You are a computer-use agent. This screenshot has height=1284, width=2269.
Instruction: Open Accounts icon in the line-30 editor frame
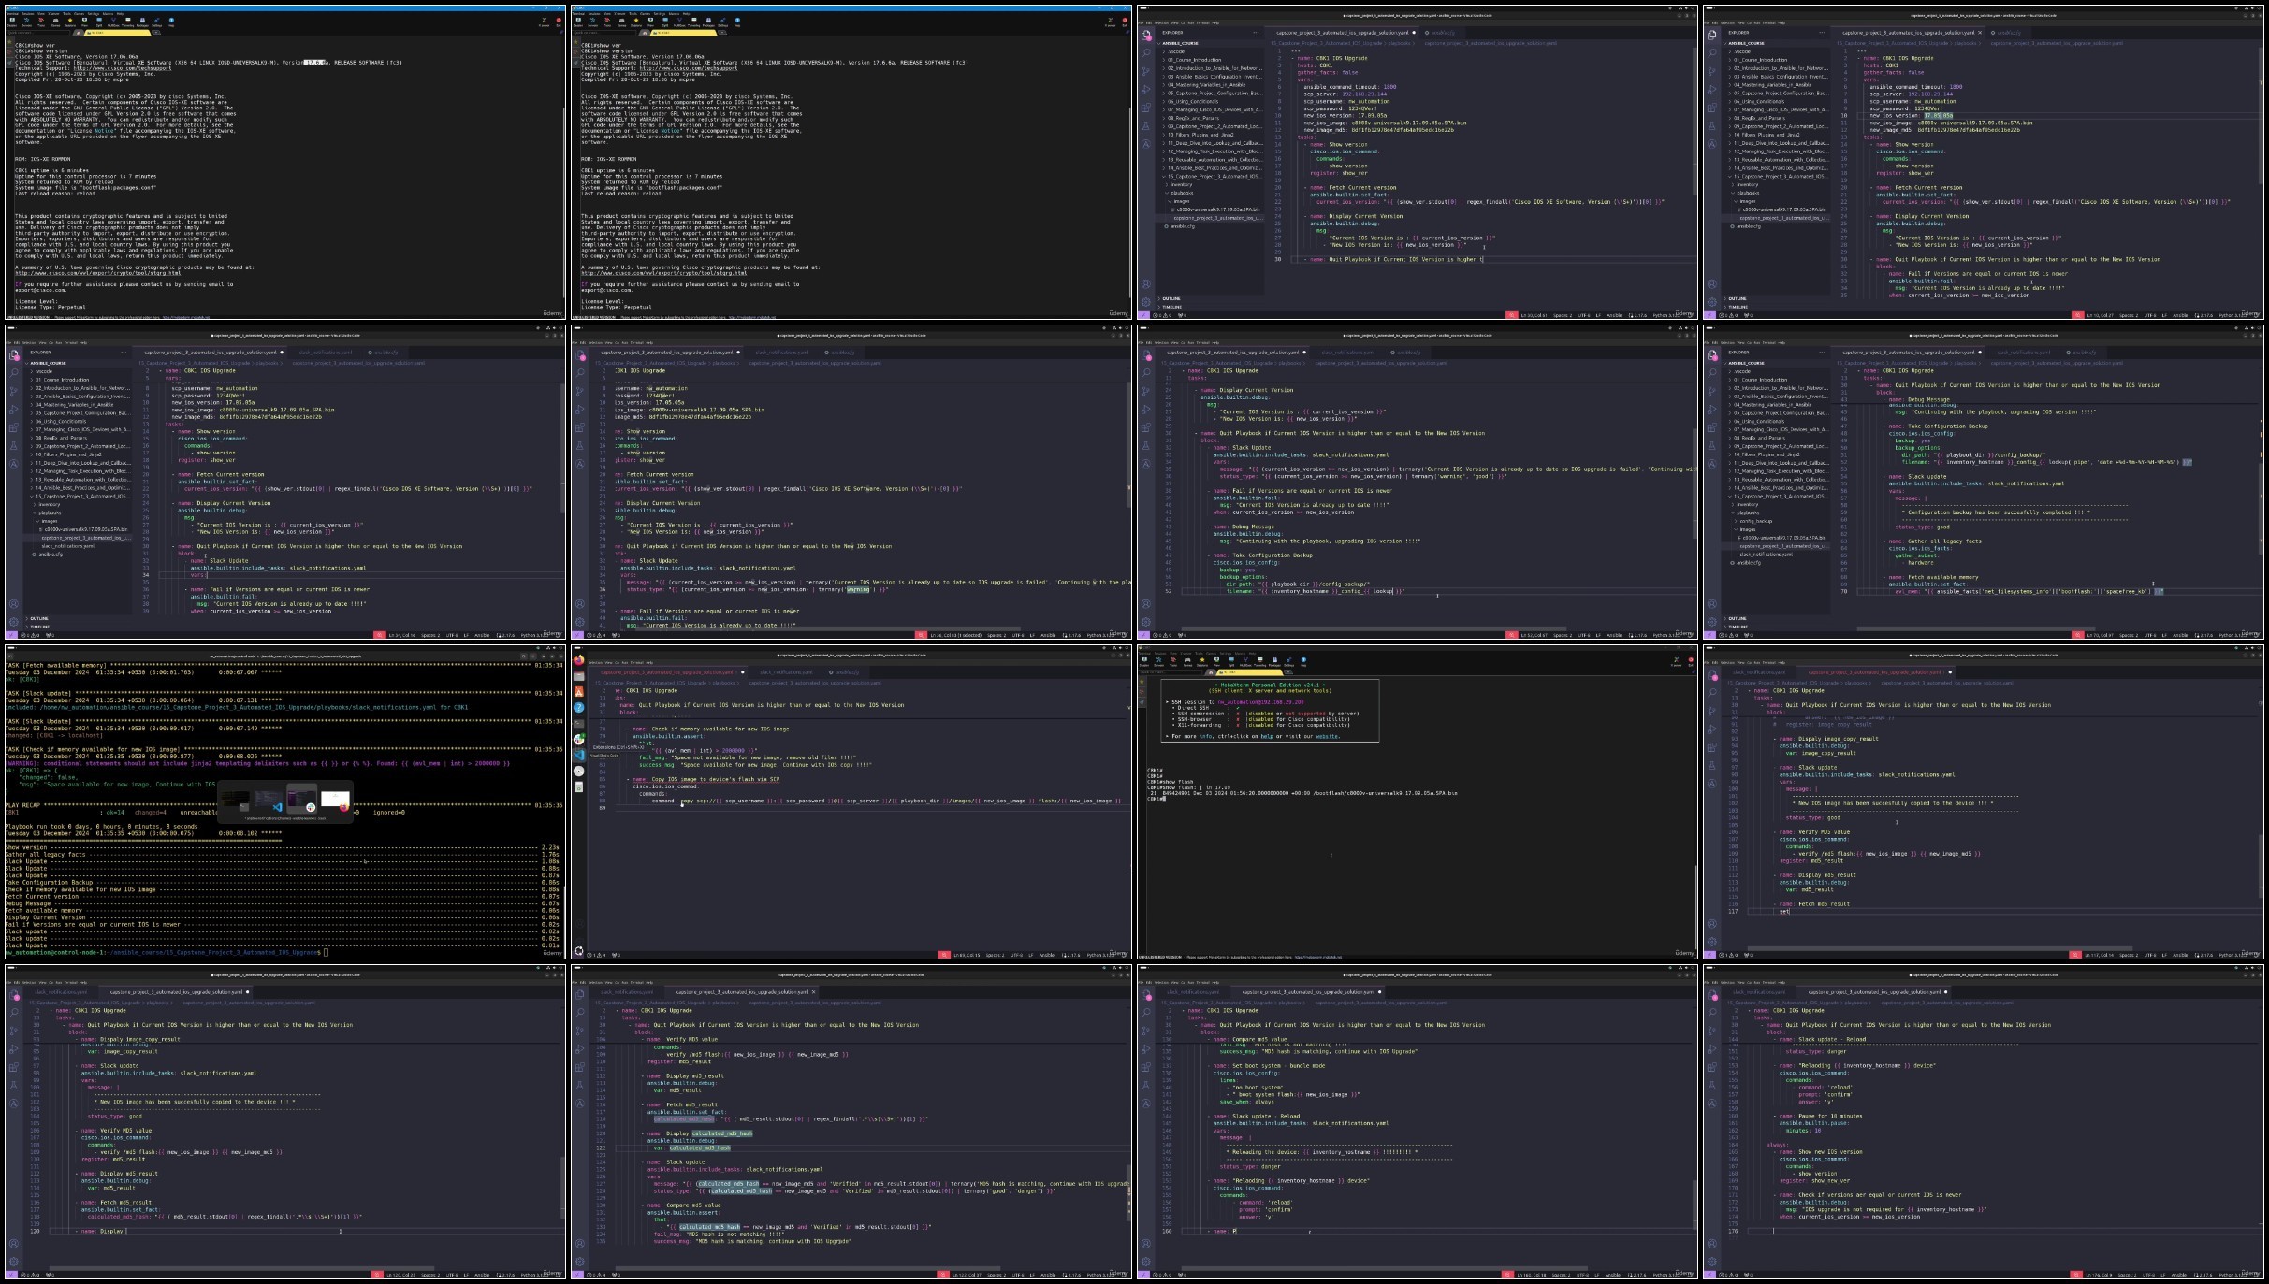(1146, 284)
